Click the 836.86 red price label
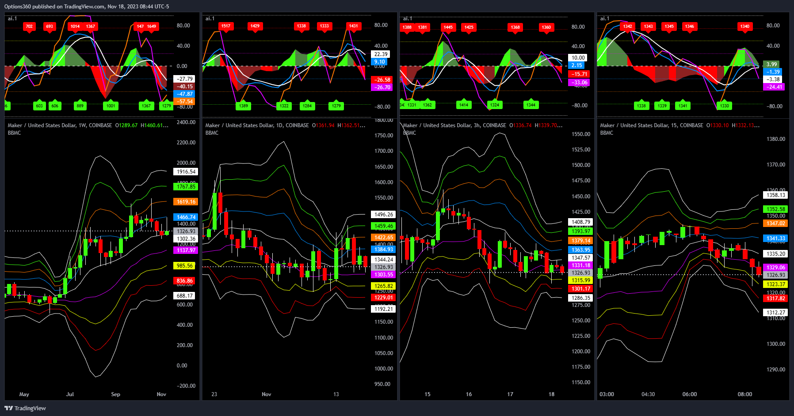 185,281
